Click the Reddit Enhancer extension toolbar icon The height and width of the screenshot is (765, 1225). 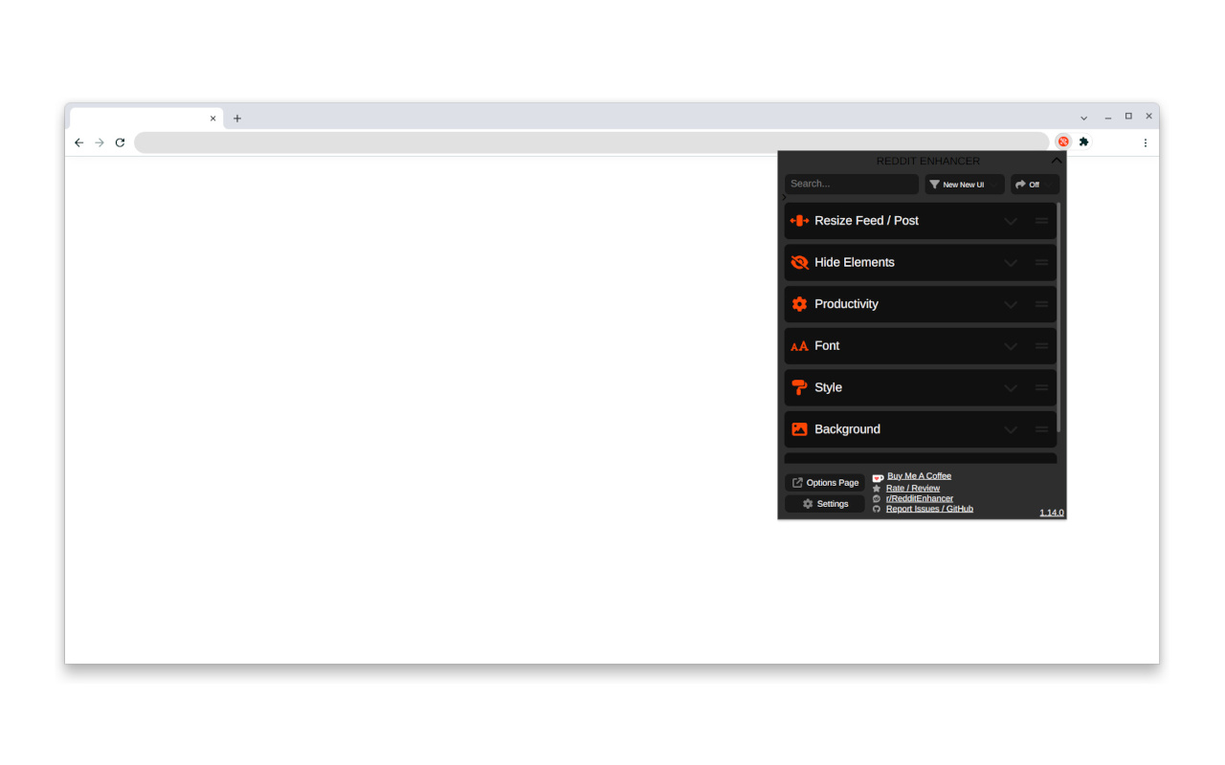point(1062,142)
